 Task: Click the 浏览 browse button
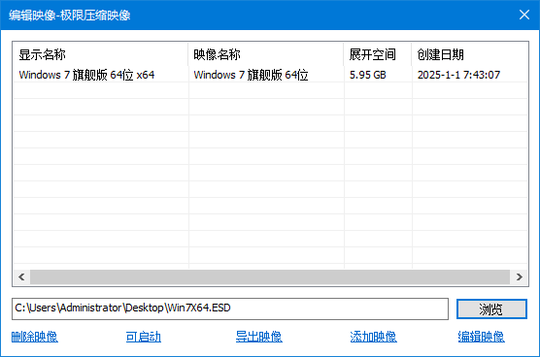tap(491, 308)
